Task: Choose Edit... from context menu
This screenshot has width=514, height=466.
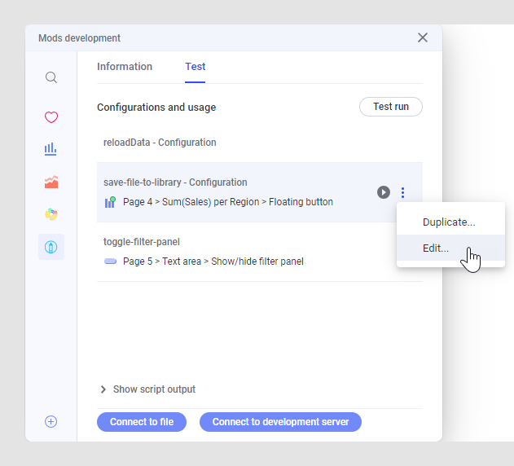Action: tap(436, 248)
